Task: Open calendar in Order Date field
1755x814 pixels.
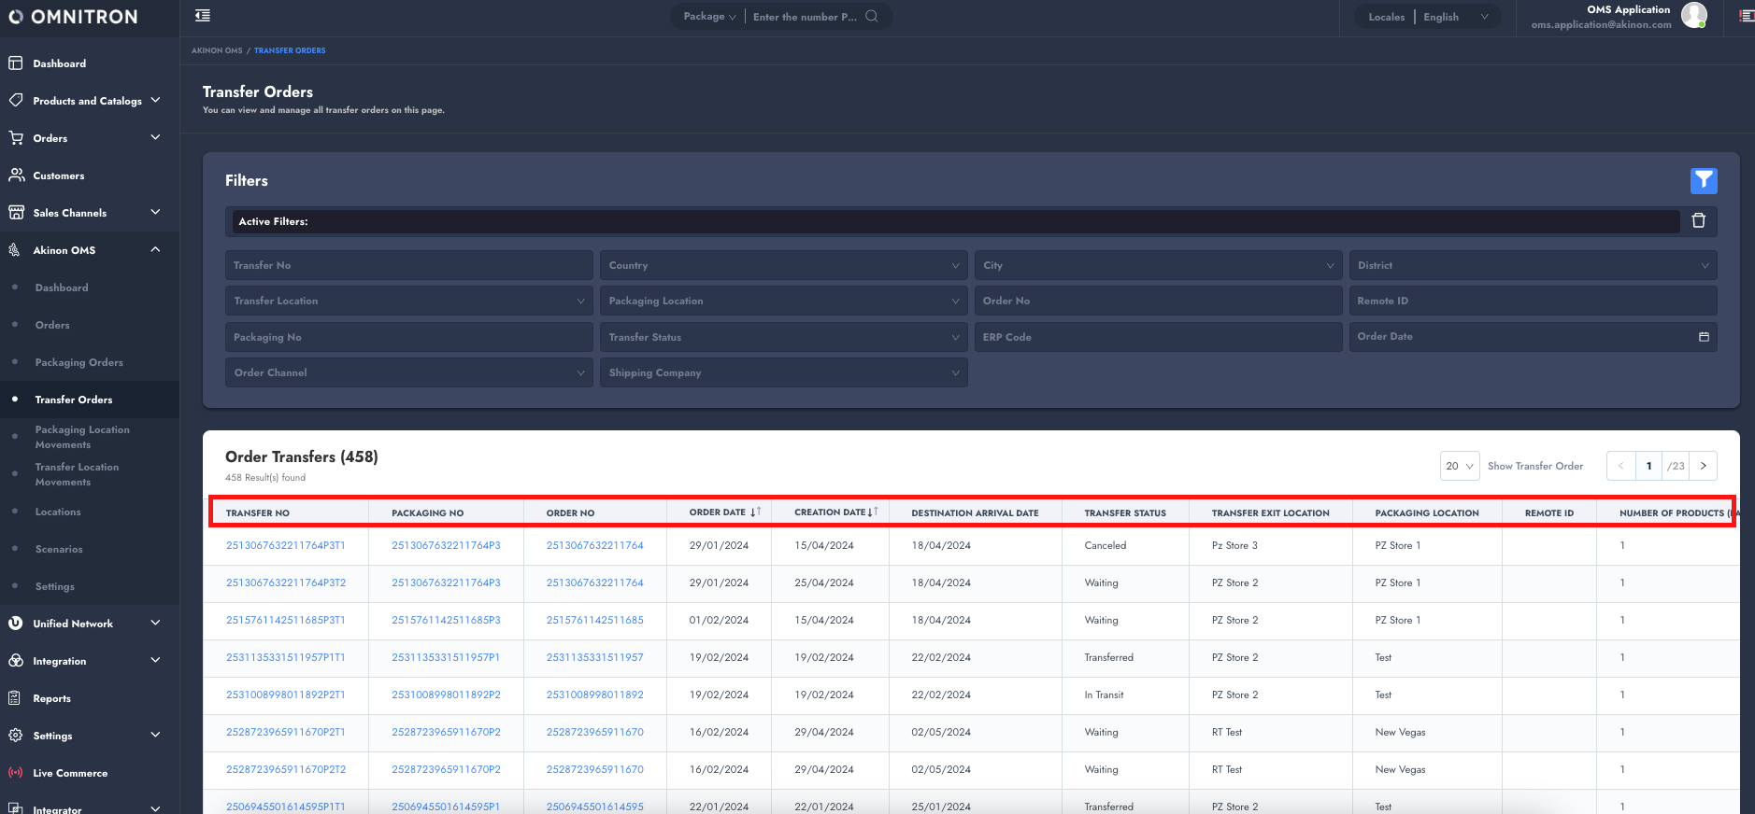Action: 1703,337
